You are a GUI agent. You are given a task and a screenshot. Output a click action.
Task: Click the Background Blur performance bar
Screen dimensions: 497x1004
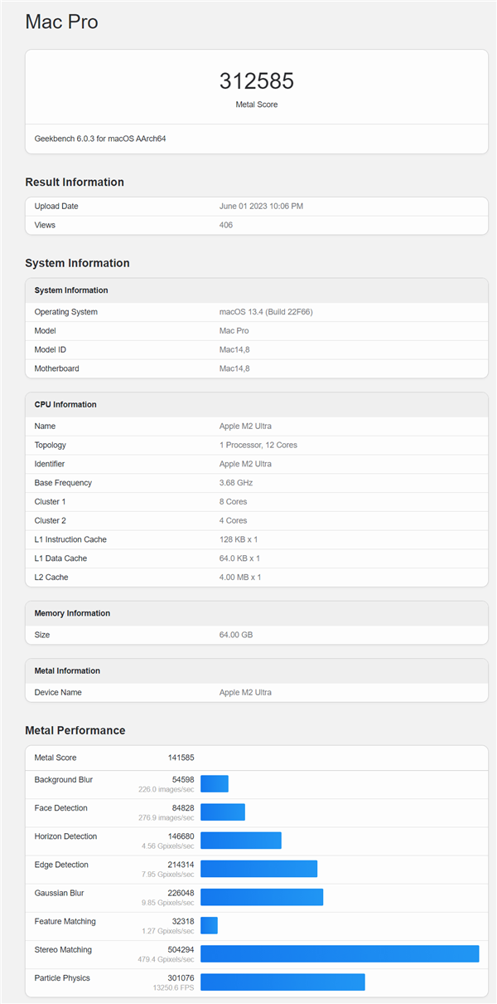coord(215,784)
